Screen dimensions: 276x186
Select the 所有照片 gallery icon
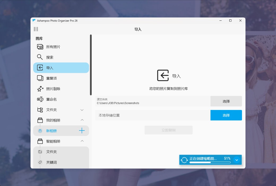pyautogui.click(x=39, y=47)
